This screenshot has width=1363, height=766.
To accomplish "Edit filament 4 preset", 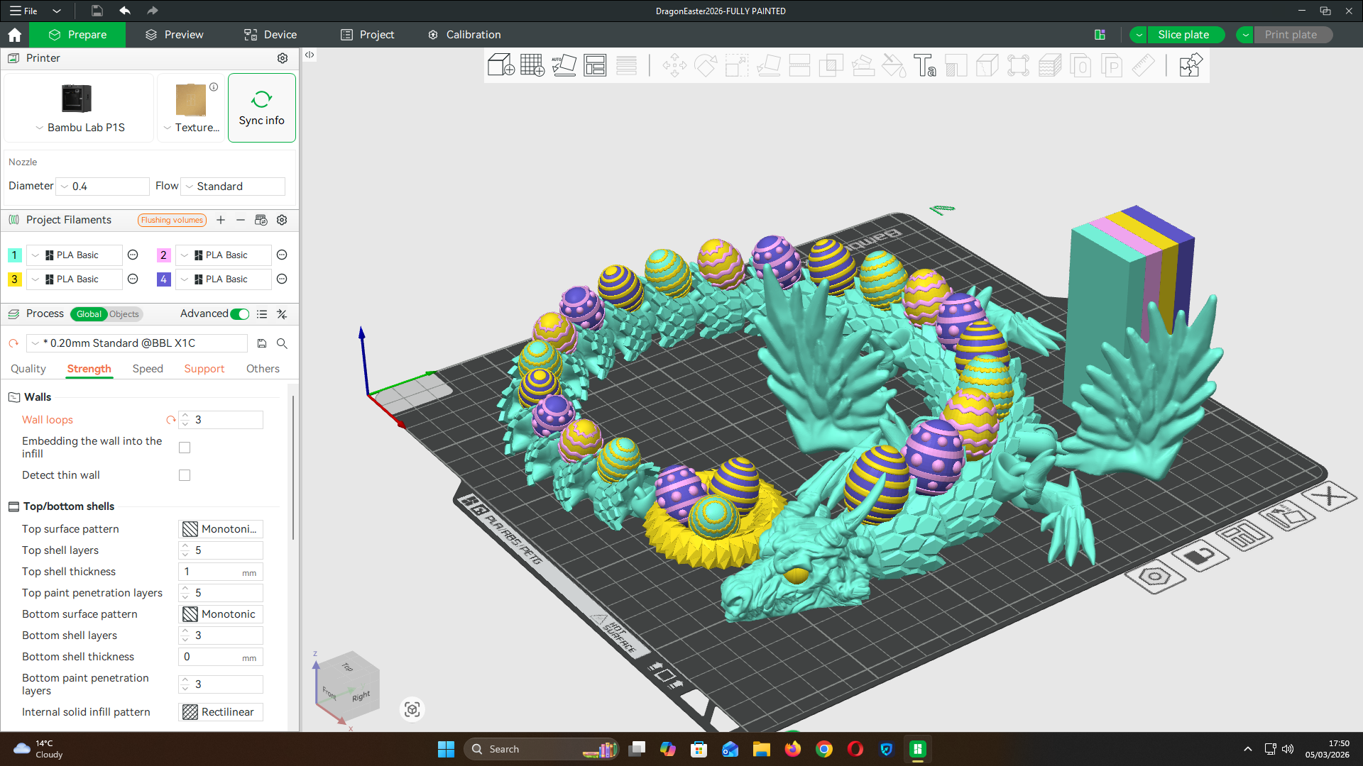I will (x=282, y=279).
